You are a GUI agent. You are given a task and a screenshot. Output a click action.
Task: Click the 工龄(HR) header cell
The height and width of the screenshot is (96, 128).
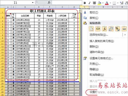74,16
